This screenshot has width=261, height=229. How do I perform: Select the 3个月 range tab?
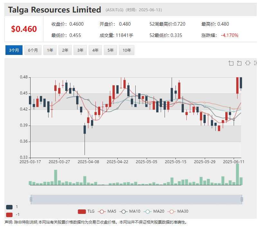pyautogui.click(x=14, y=50)
